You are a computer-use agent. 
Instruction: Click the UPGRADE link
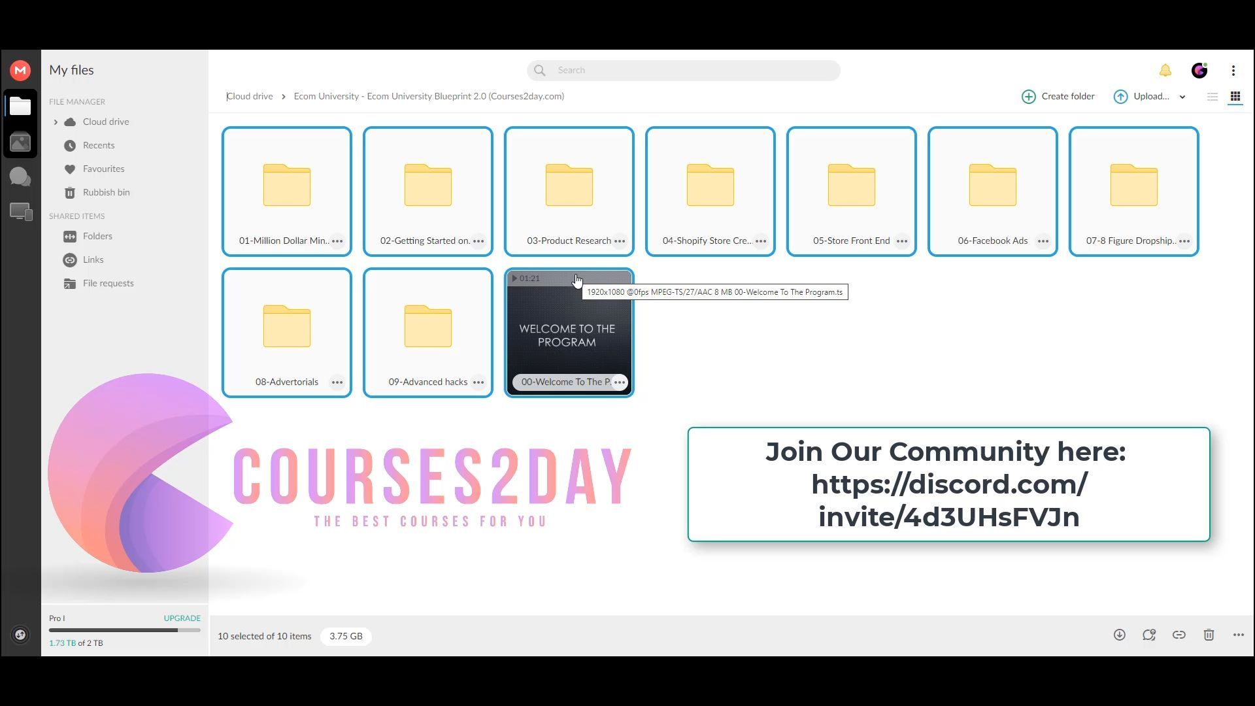click(x=182, y=618)
